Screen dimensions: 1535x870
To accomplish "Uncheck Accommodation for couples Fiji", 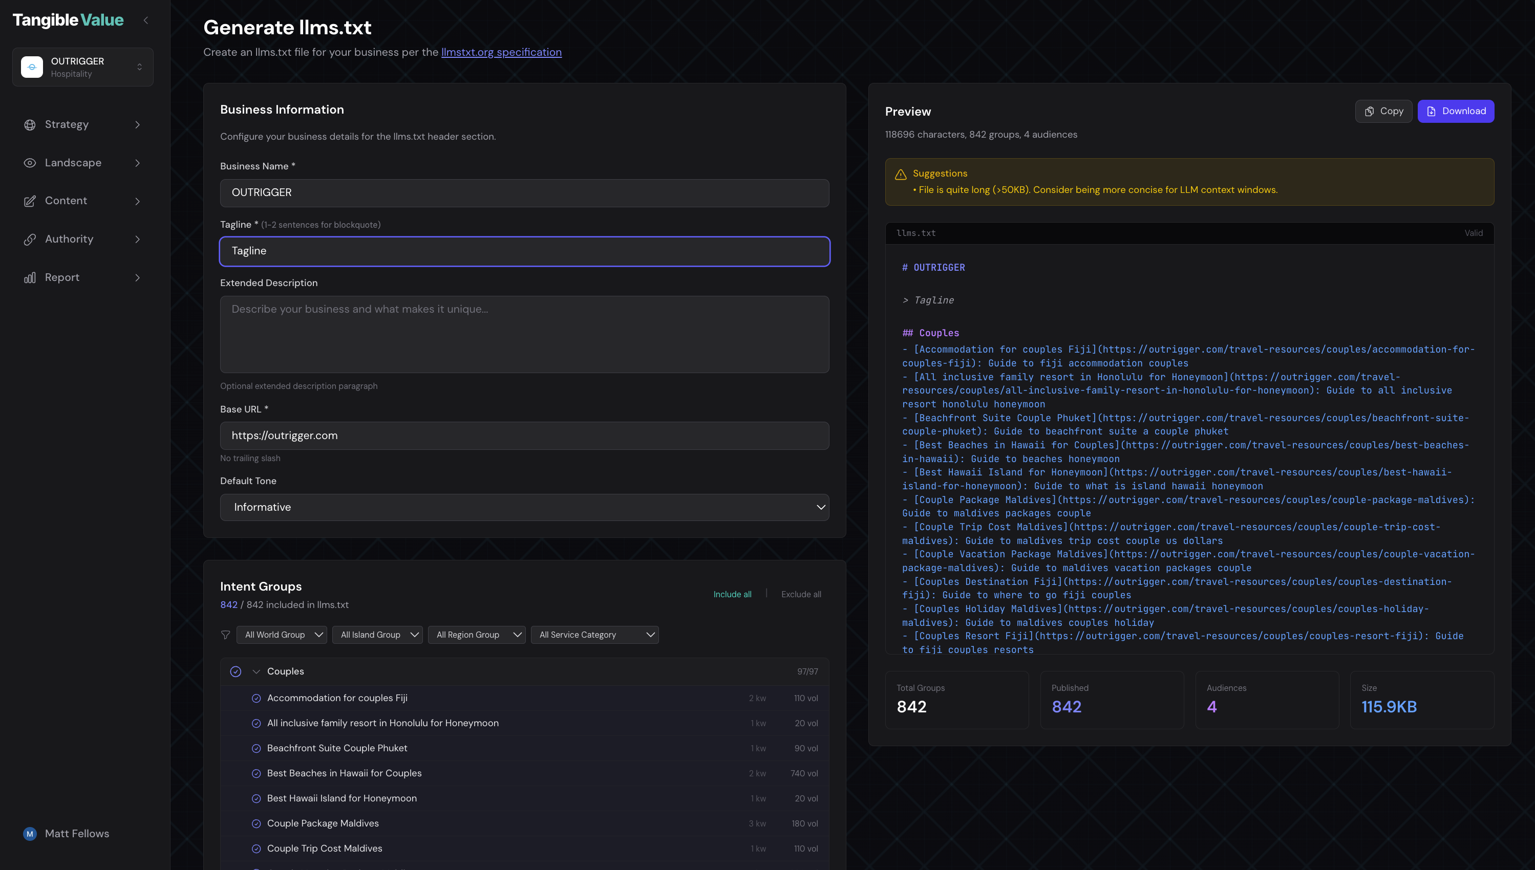I will [257, 698].
